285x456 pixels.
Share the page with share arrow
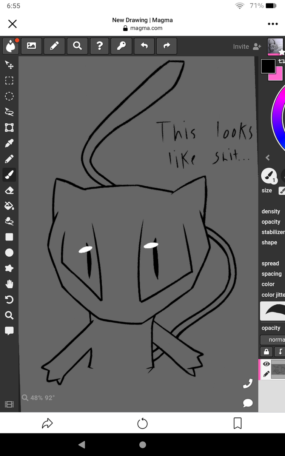pyautogui.click(x=47, y=424)
